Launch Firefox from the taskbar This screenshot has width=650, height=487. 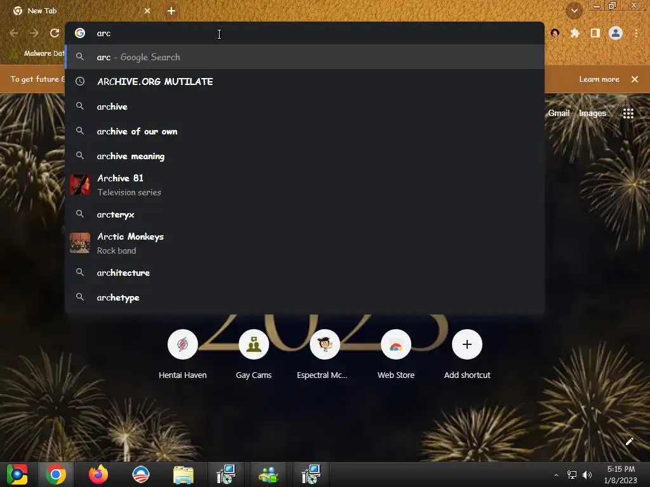tap(98, 474)
